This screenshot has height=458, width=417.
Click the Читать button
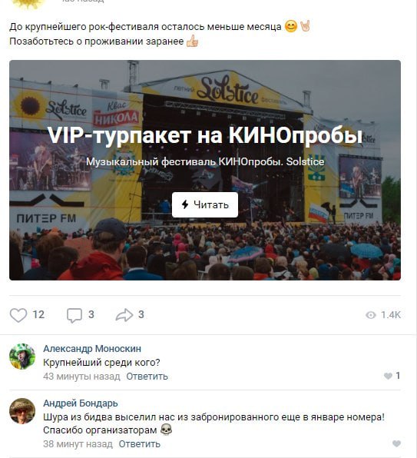205,204
